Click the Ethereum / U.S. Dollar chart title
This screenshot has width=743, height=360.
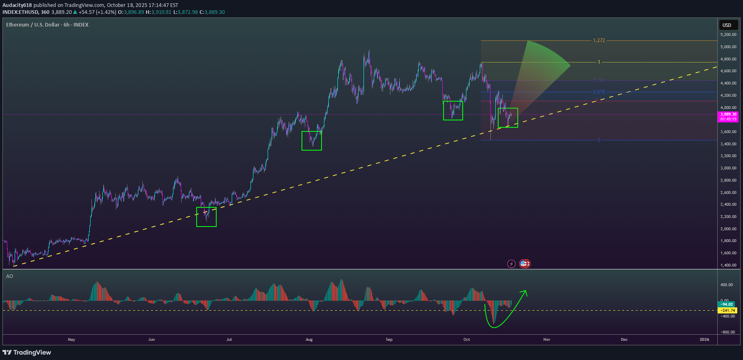pos(47,25)
